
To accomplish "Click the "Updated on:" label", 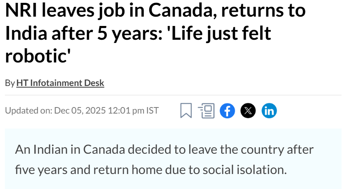I will click(x=28, y=111).
